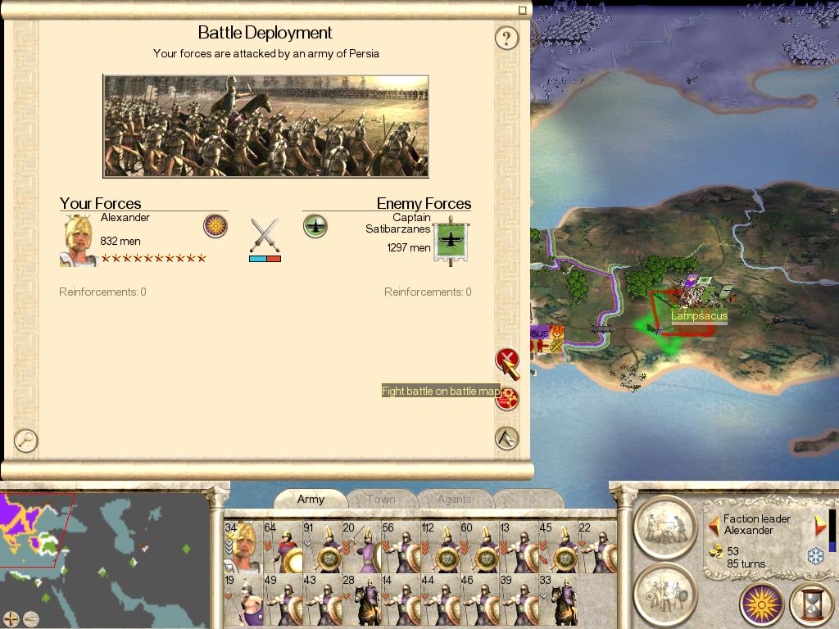Viewport: 839px width, 629px height.
Task: Select previous character with left orange arrow
Action: pyautogui.click(x=714, y=526)
